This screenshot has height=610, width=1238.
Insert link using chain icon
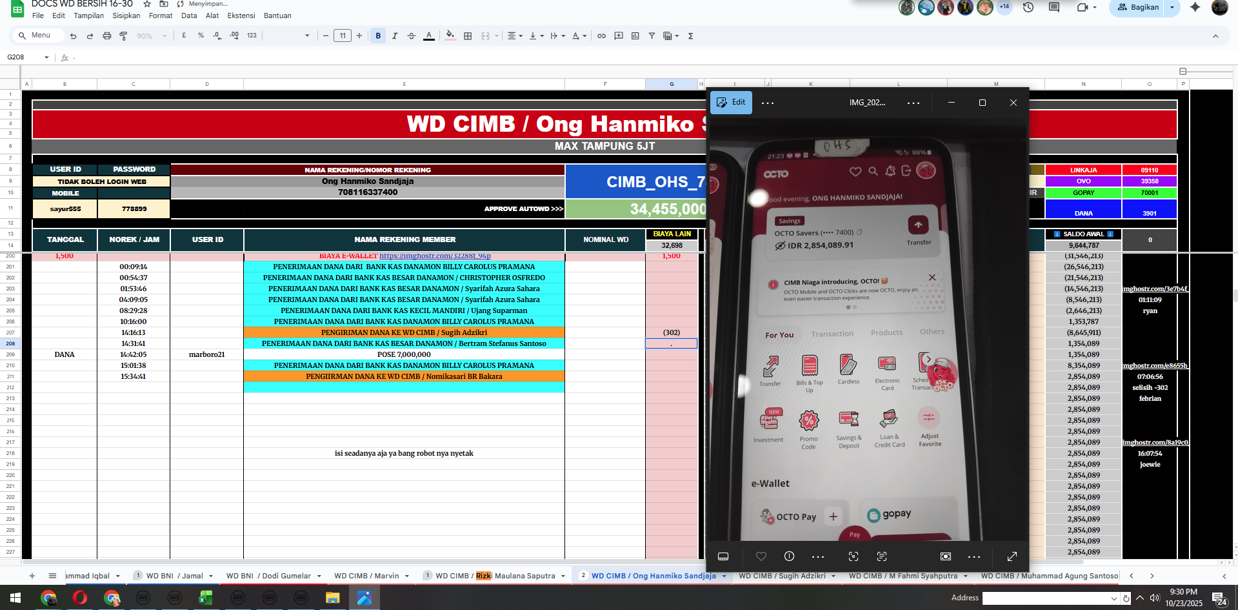click(x=601, y=36)
